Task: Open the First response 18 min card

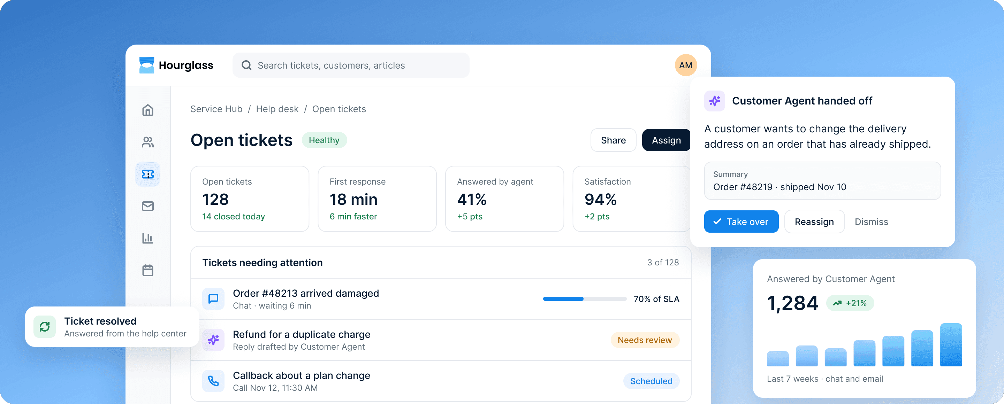Action: 377,199
